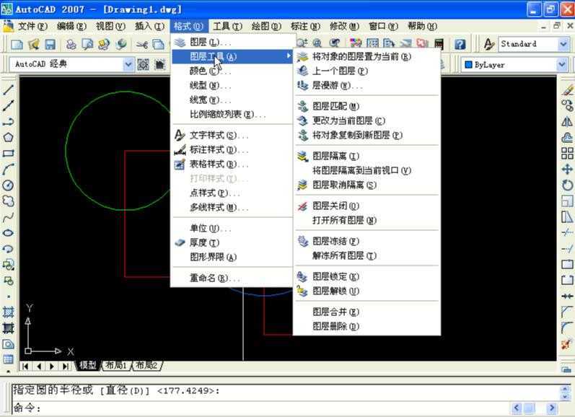575x417 pixels.
Task: Click the Help question mark icon
Action: (460, 45)
